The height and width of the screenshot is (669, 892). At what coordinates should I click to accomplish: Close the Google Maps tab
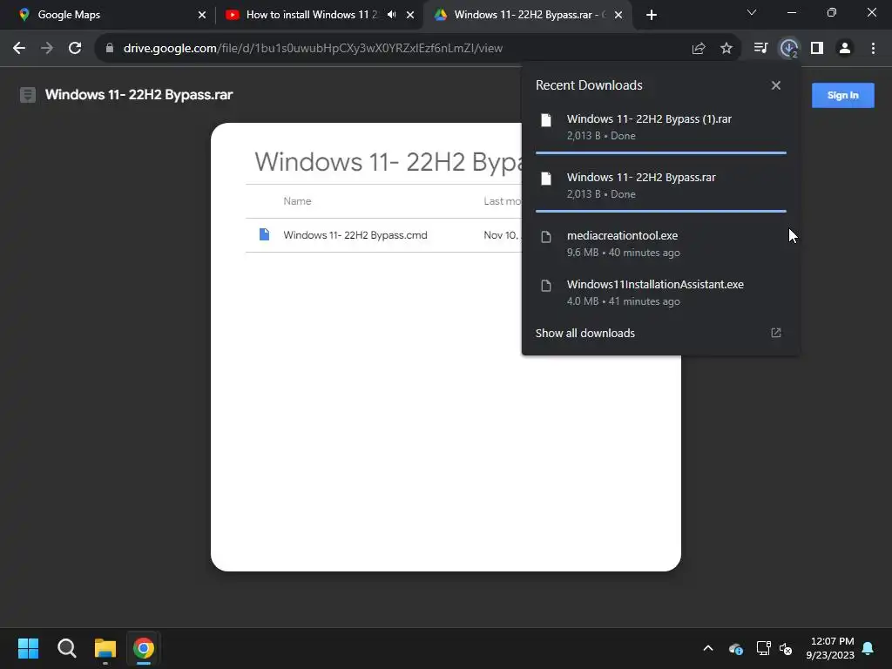point(202,16)
